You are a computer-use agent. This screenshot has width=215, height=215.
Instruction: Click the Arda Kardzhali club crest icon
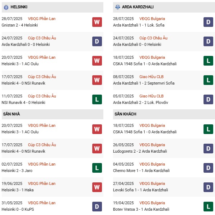(117, 7)
